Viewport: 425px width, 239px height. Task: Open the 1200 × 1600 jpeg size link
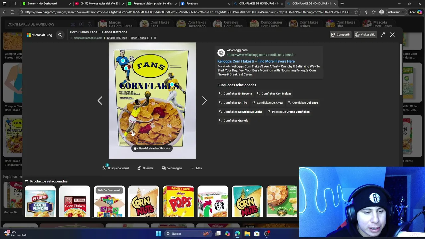tap(117, 38)
